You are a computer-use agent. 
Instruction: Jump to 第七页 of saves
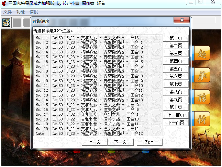[x=176, y=84]
